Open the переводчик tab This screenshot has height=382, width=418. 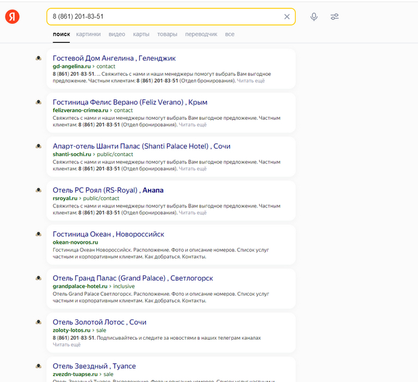tap(201, 35)
